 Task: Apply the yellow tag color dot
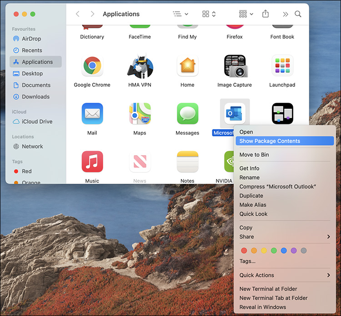click(x=264, y=251)
